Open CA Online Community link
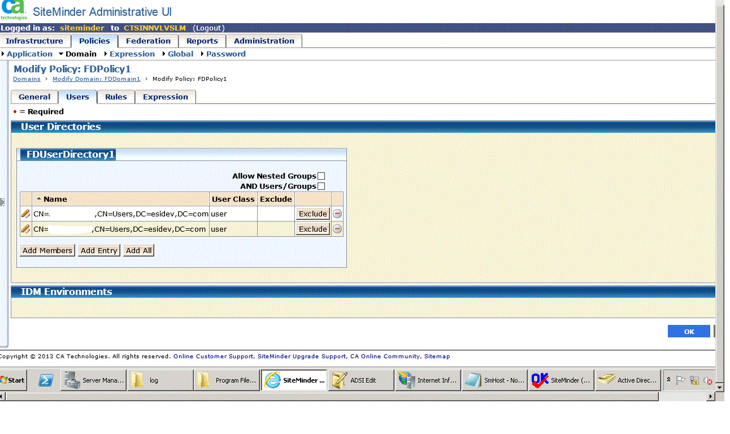The image size is (730, 434). 385,357
